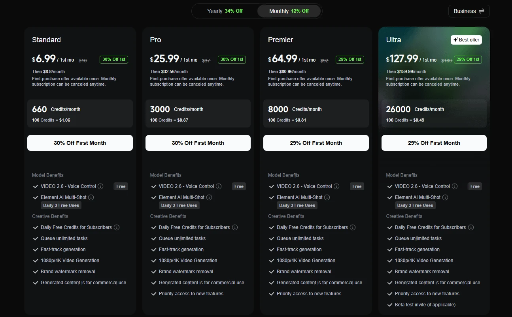Switch to Business plans
This screenshot has height=317, width=512.
pos(469,11)
